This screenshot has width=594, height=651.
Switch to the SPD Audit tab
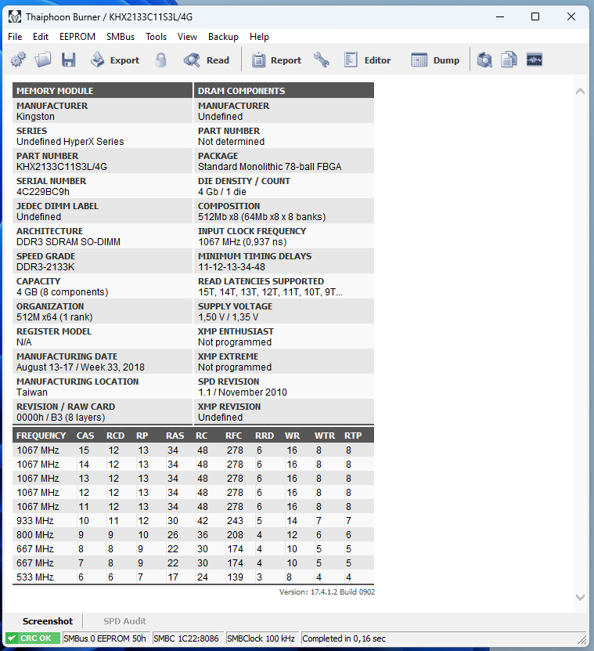click(x=125, y=621)
